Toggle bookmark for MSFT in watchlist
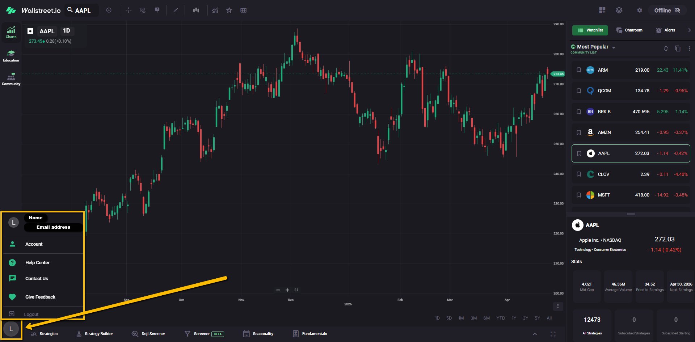 579,195
